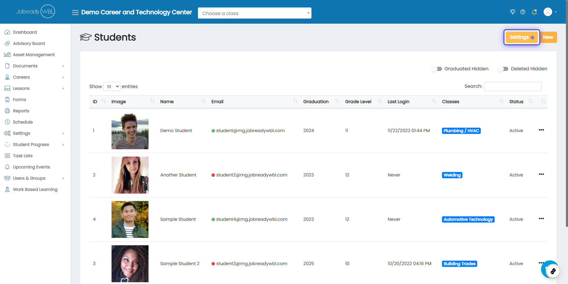The height and width of the screenshot is (284, 568).
Task: Open the profile dropdown caret
Action: (556, 12)
